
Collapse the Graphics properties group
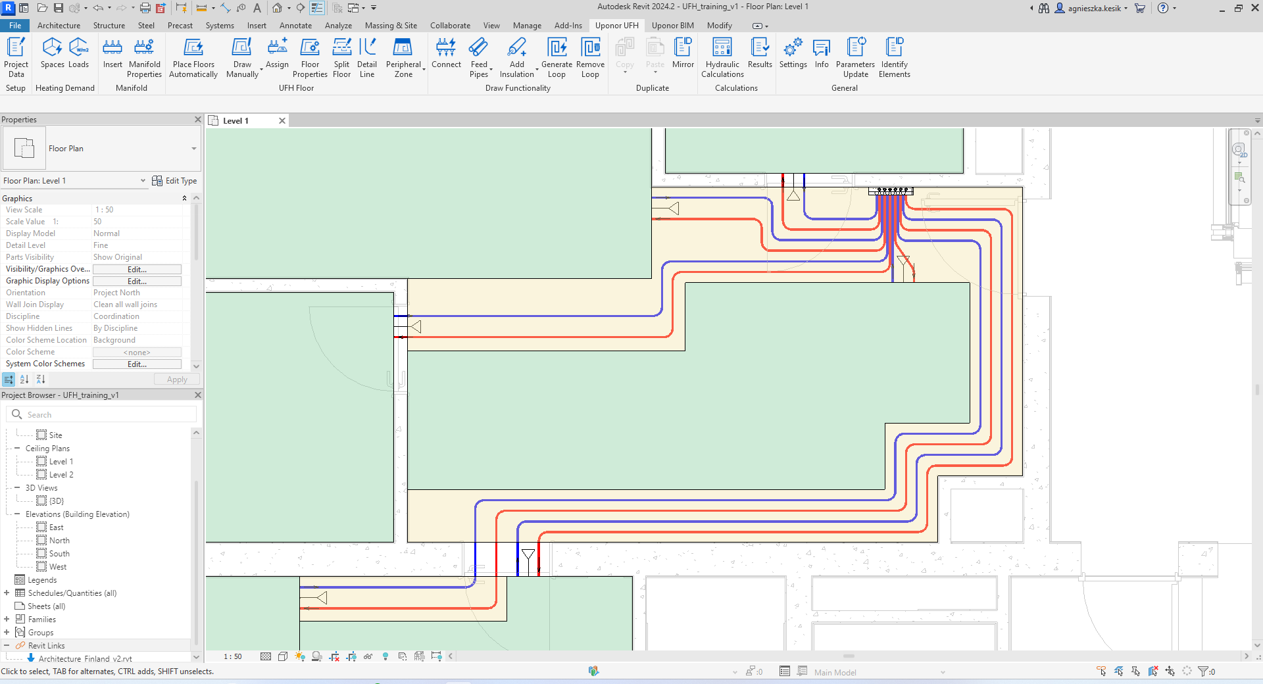184,199
